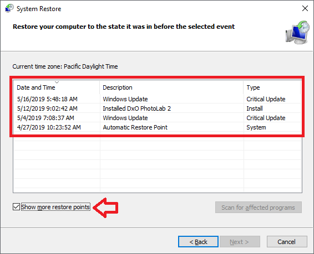Uncheck Show more restore points checkbox
The width and height of the screenshot is (314, 254).
tap(16, 207)
